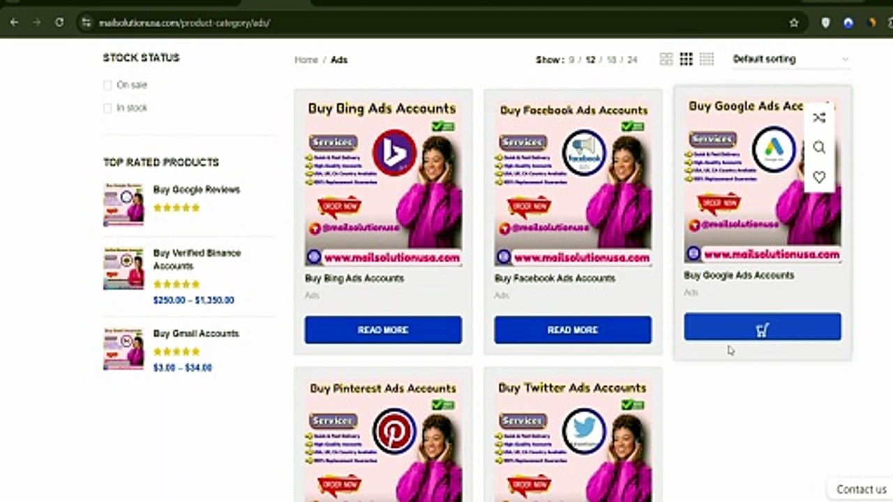Click the Buy Bing Ads Accounts product image

point(383,183)
